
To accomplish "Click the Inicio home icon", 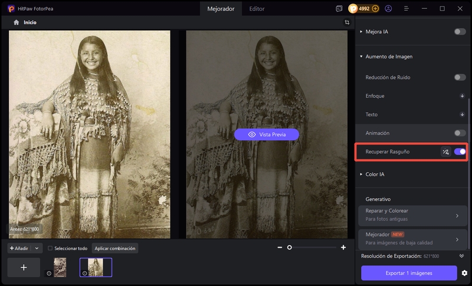I will (16, 22).
